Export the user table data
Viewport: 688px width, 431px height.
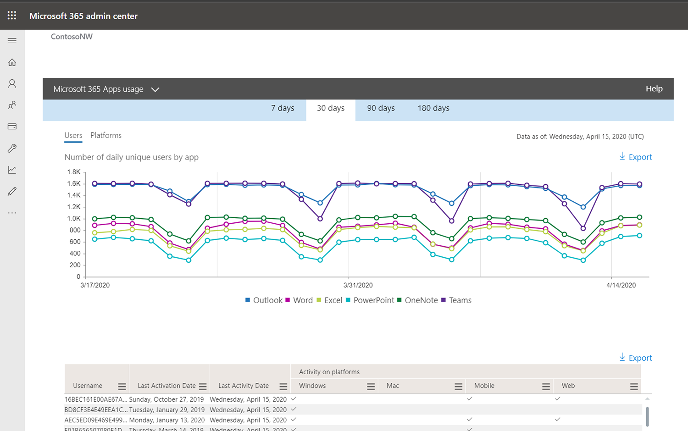pyautogui.click(x=635, y=358)
